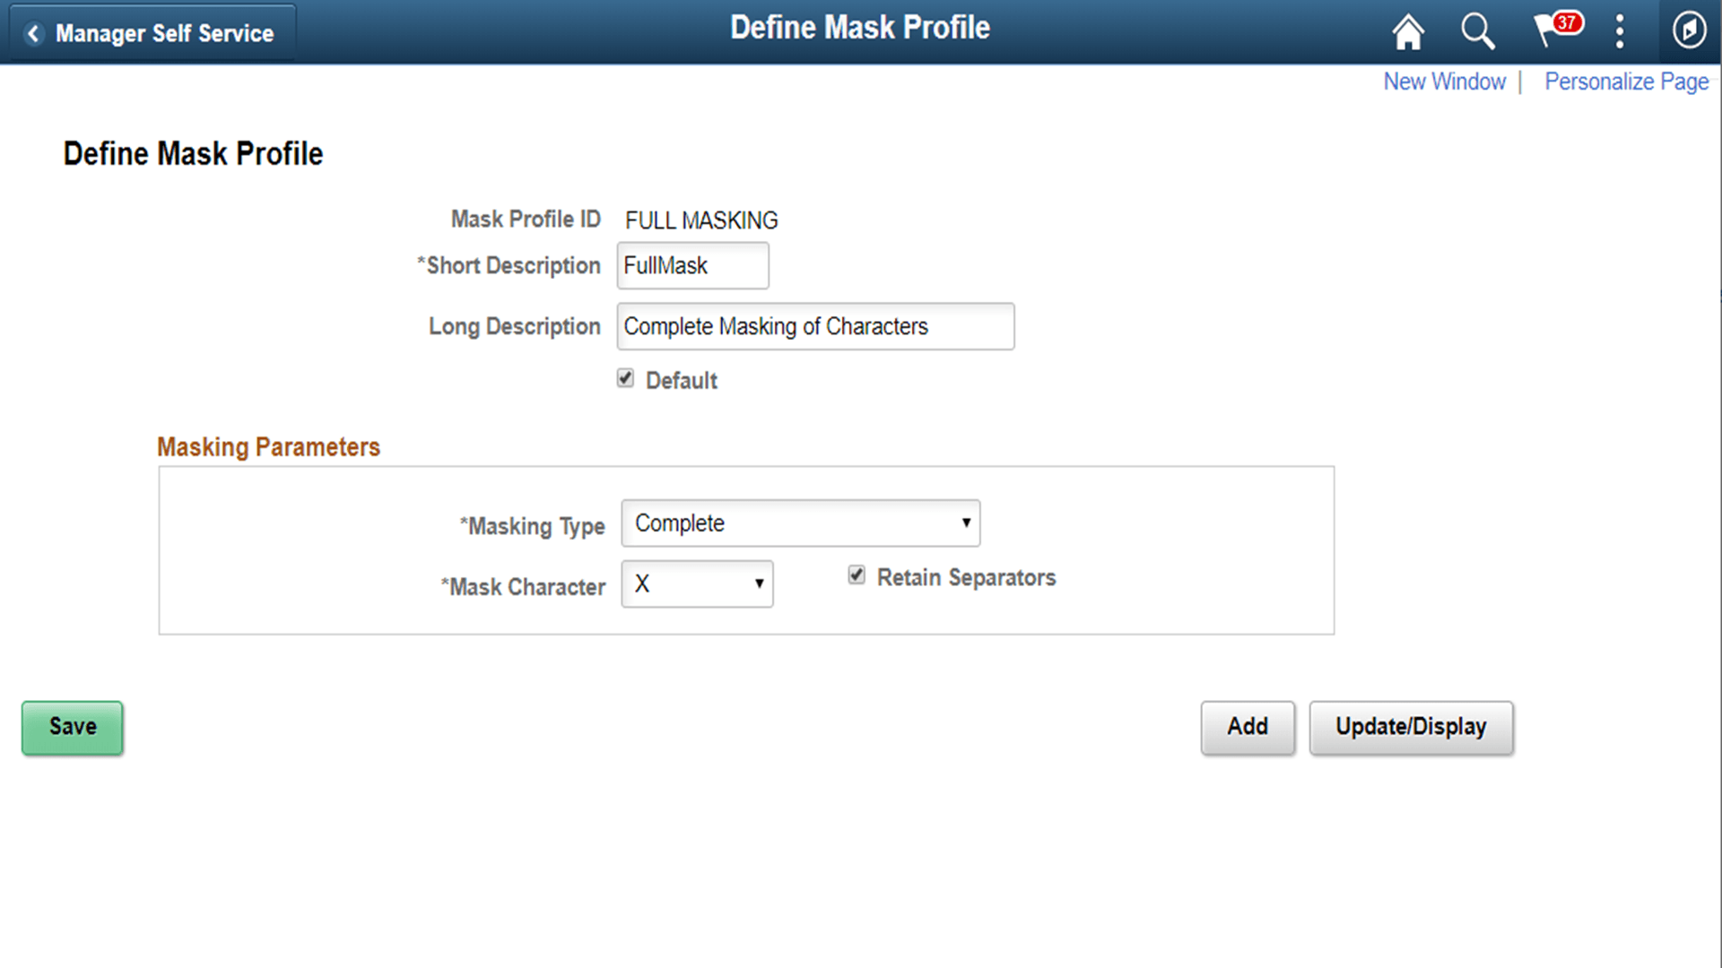The width and height of the screenshot is (1722, 968).
Task: Open the actions menu three-dot icon
Action: pos(1620,31)
